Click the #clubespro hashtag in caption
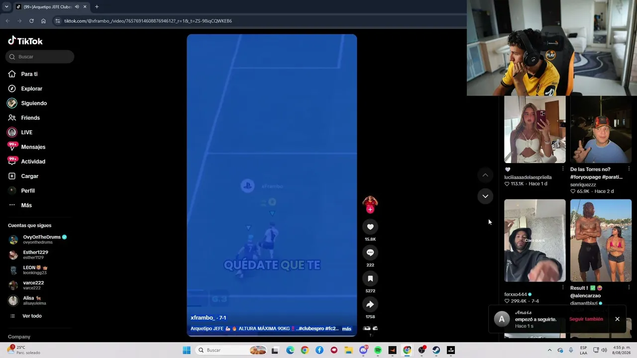This screenshot has height=358, width=637. [311, 329]
